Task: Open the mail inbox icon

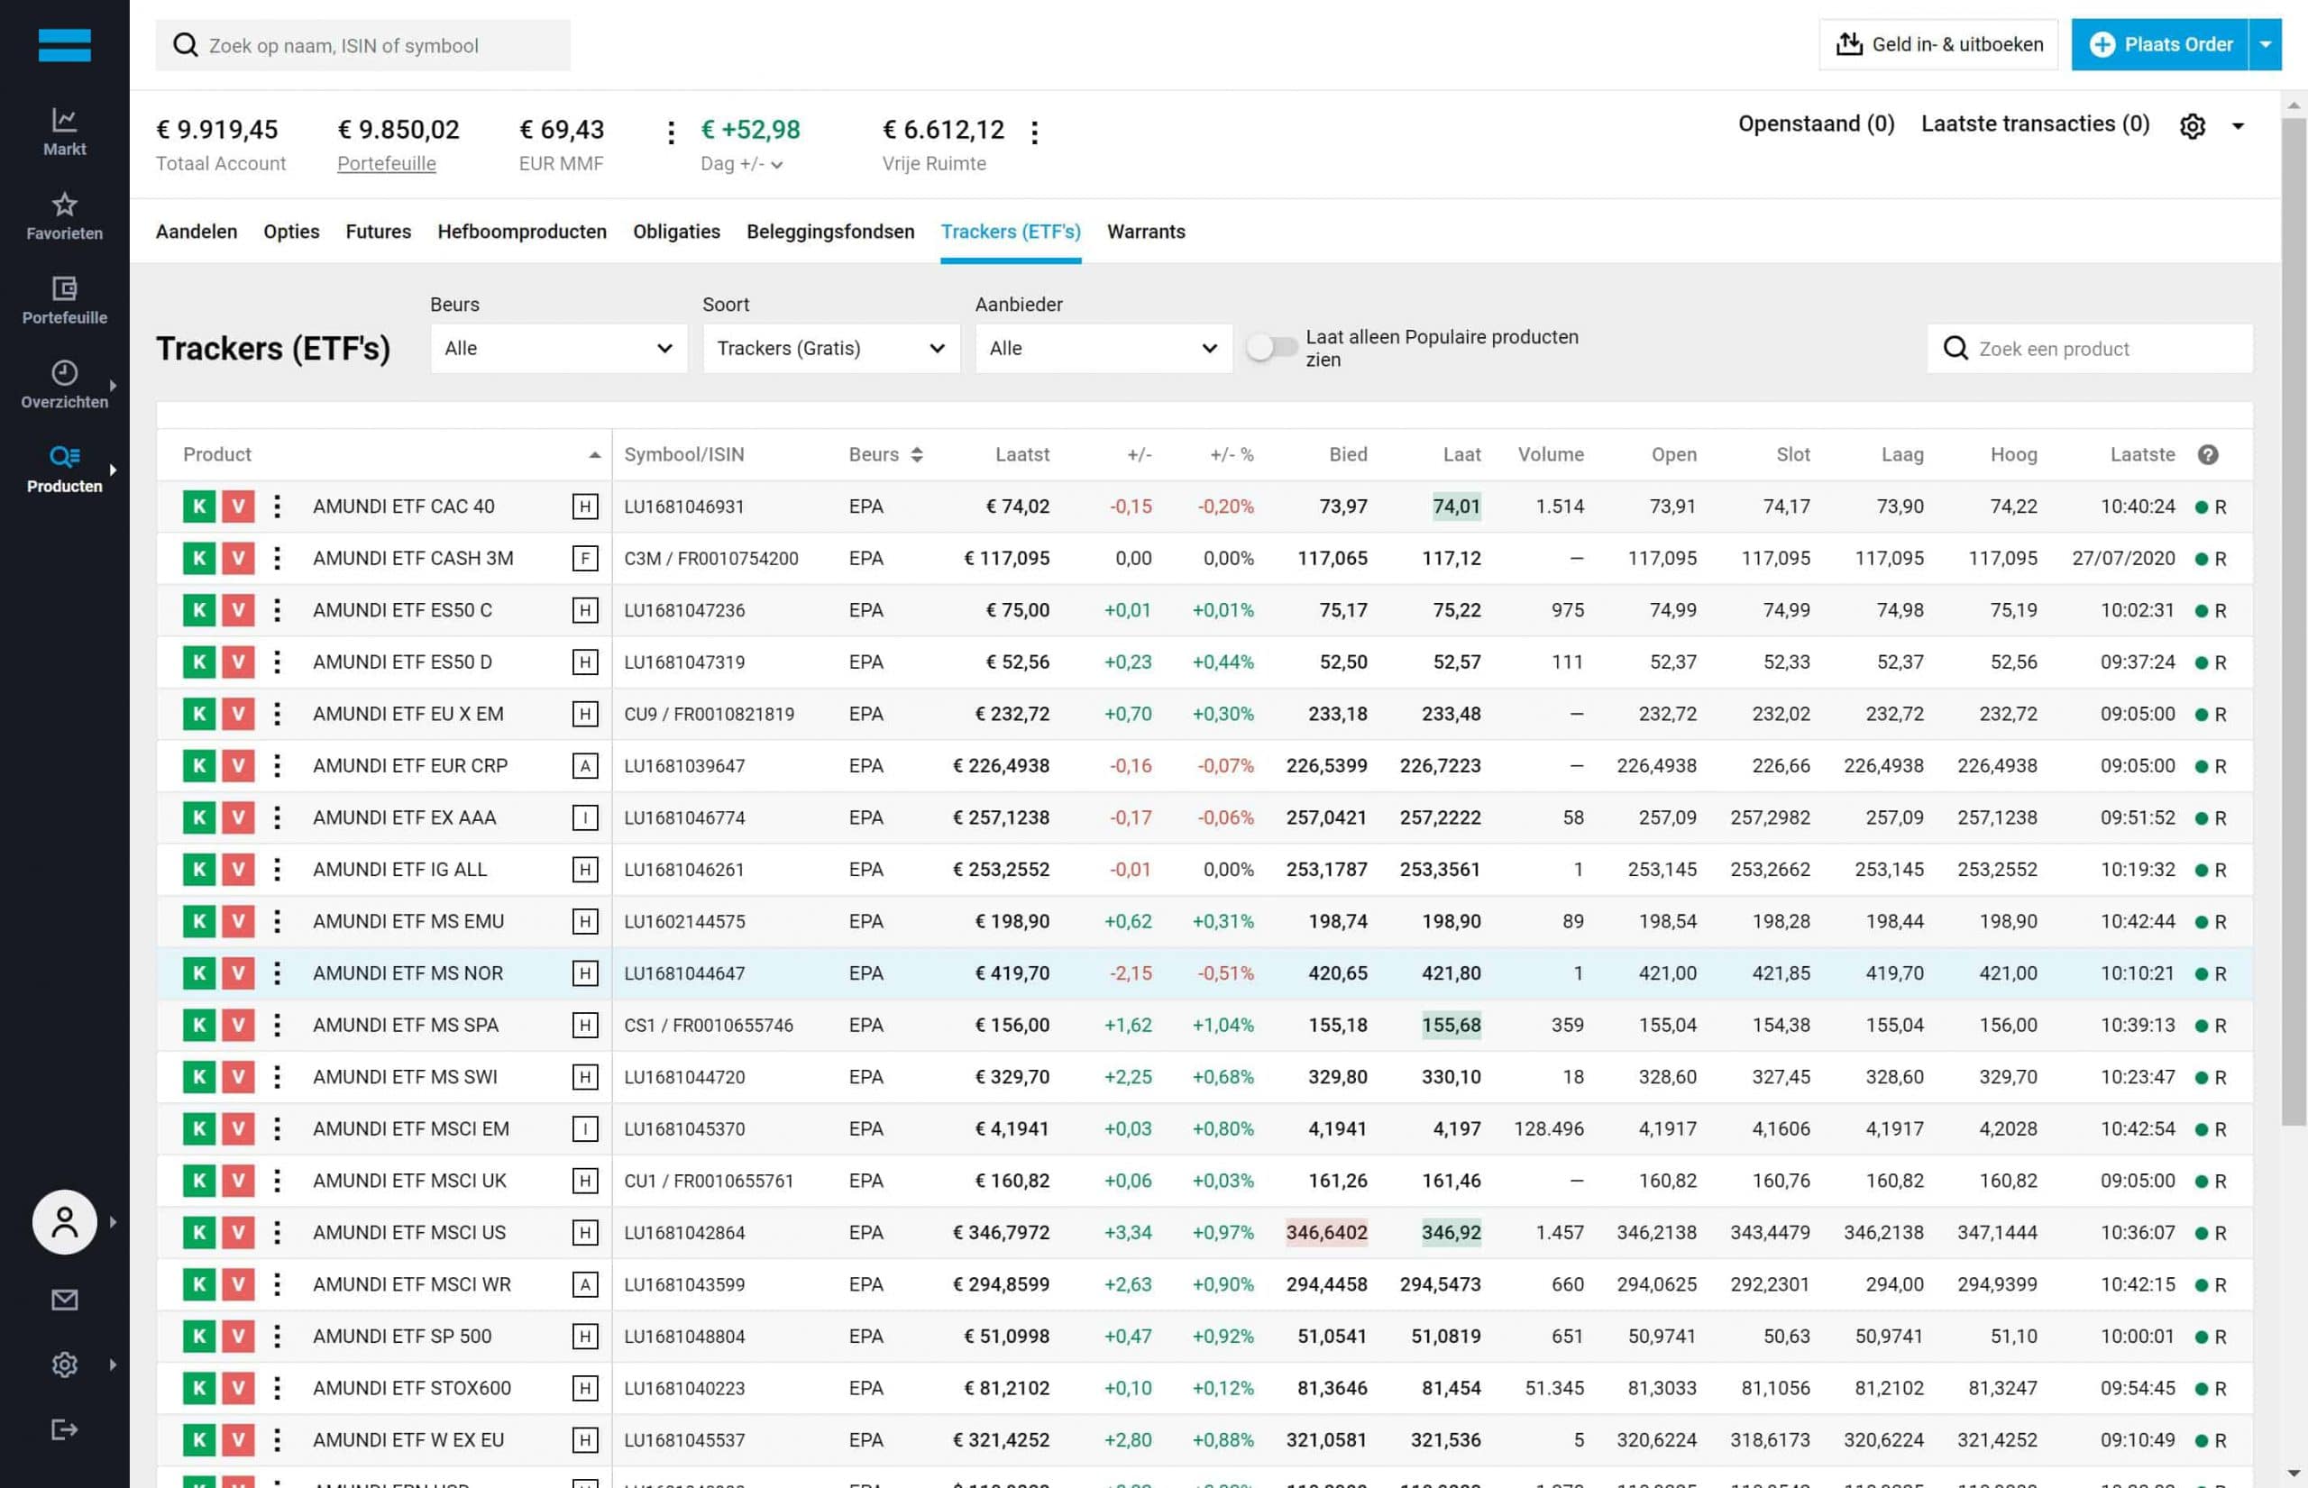Action: [65, 1300]
